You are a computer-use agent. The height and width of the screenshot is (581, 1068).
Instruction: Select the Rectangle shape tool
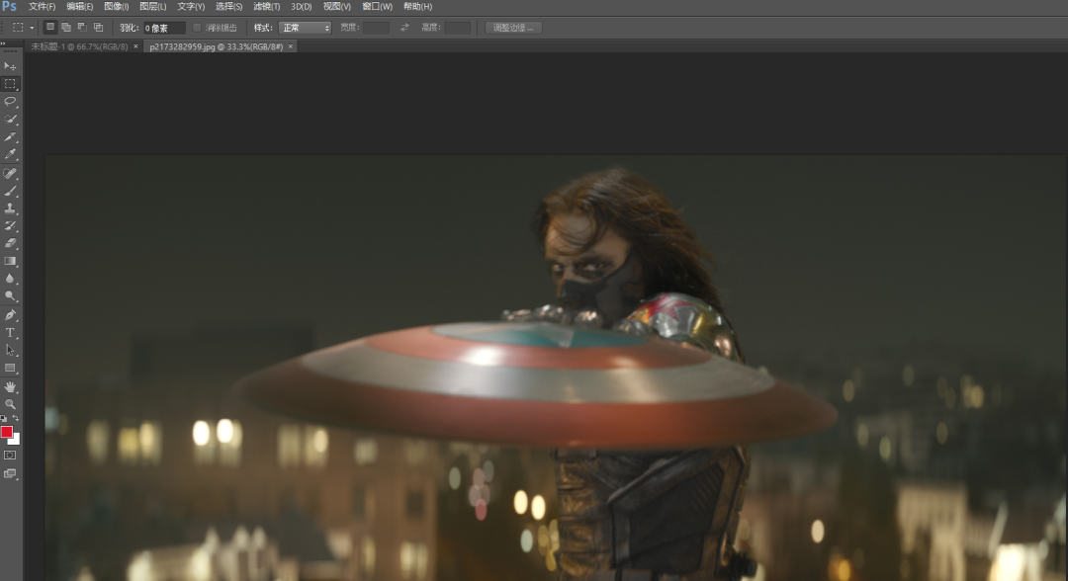pos(10,368)
